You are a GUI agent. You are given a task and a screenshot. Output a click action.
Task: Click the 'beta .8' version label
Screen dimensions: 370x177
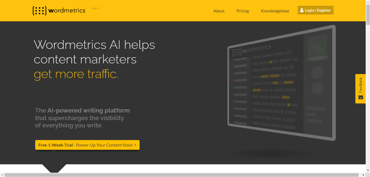(96, 8)
